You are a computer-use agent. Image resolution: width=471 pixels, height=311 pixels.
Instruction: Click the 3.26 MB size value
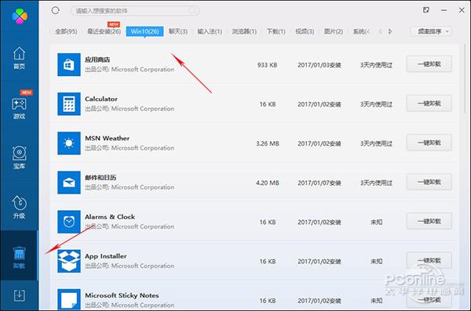click(x=268, y=143)
